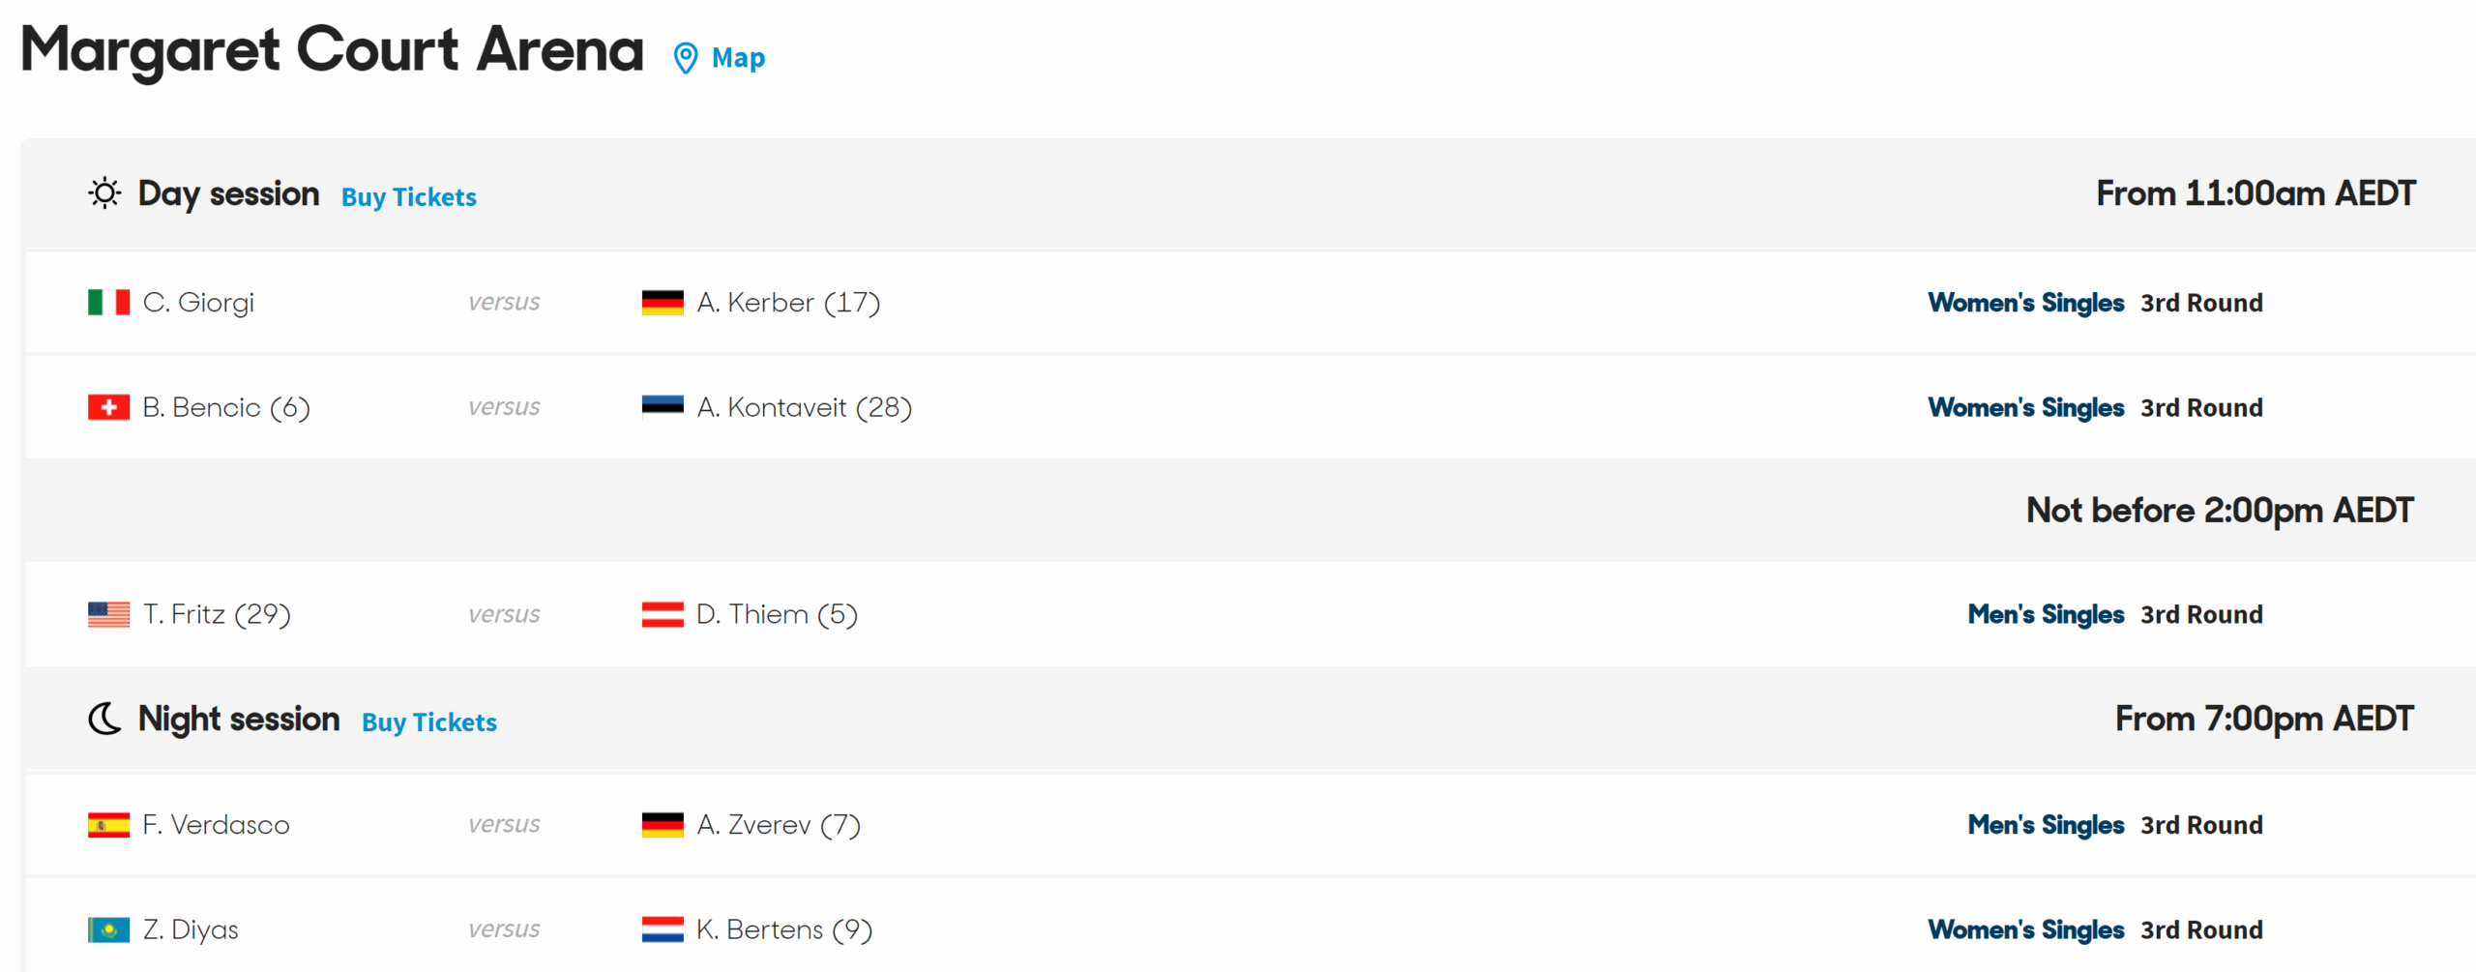Click the Kazakhstan flag beside Z. Diyas
The height and width of the screenshot is (972, 2476).
point(108,929)
